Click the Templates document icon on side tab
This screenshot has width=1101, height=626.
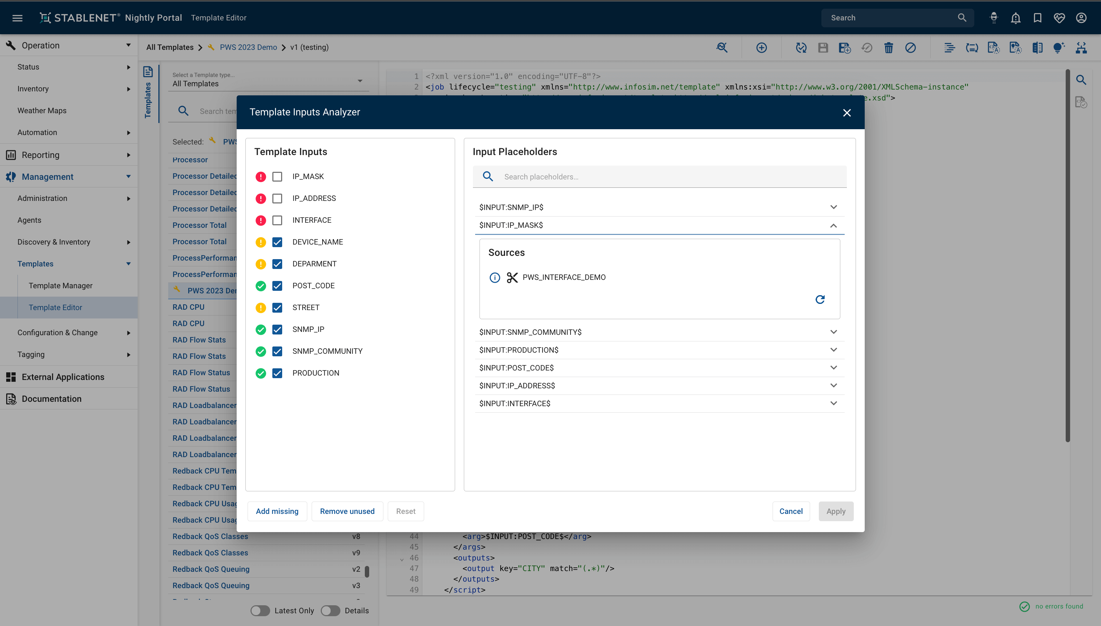coord(148,72)
